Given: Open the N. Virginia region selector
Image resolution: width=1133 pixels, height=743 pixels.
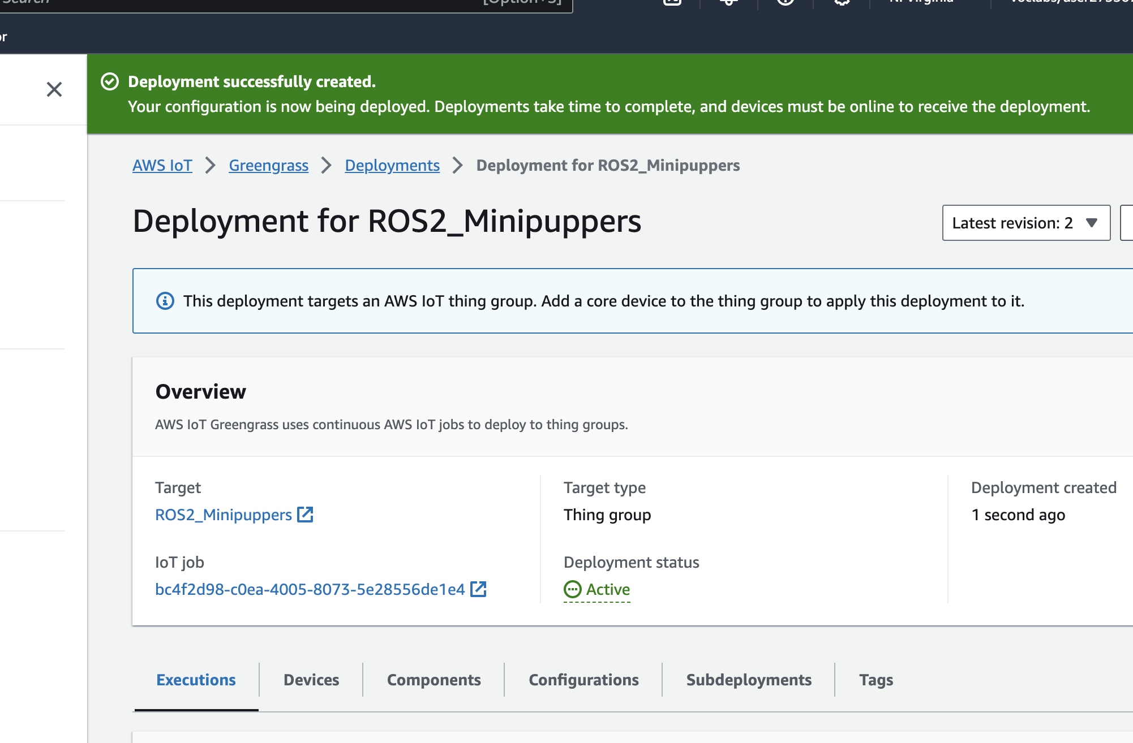Looking at the screenshot, I should click(x=922, y=2).
